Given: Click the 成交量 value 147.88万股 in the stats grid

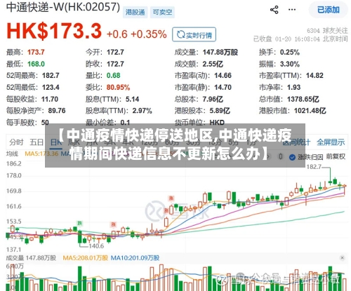Looking at the screenshot, I should (220, 52).
